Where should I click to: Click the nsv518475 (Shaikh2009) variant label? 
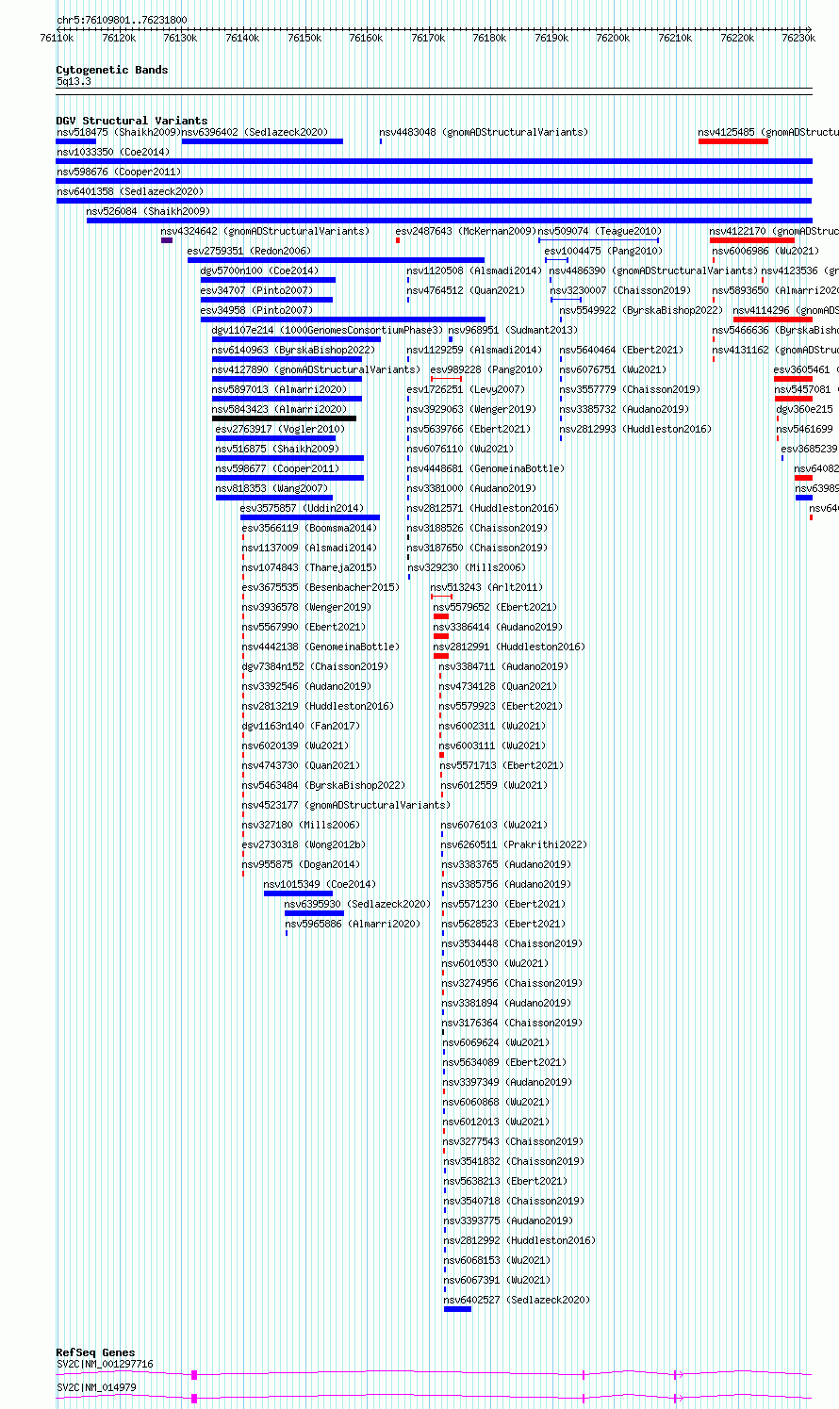(x=118, y=133)
